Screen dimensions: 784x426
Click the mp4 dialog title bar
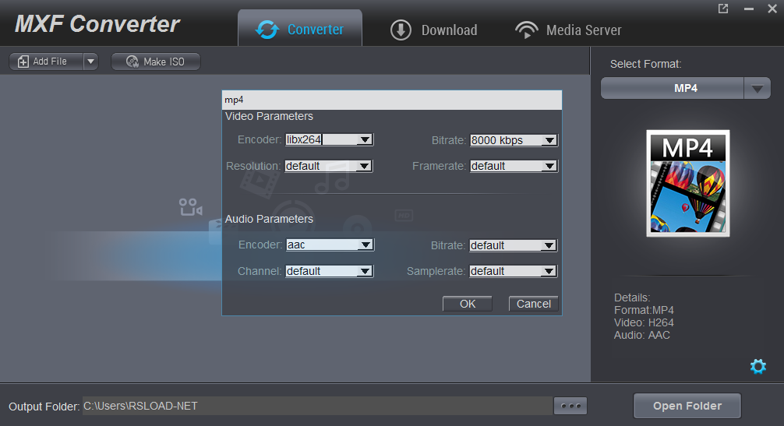tap(392, 100)
